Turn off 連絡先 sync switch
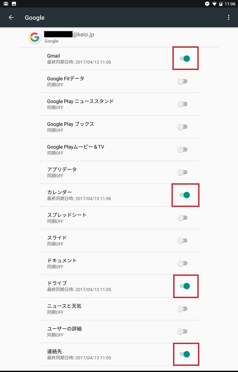Viewport: 238px width, 372px height. 185,355
